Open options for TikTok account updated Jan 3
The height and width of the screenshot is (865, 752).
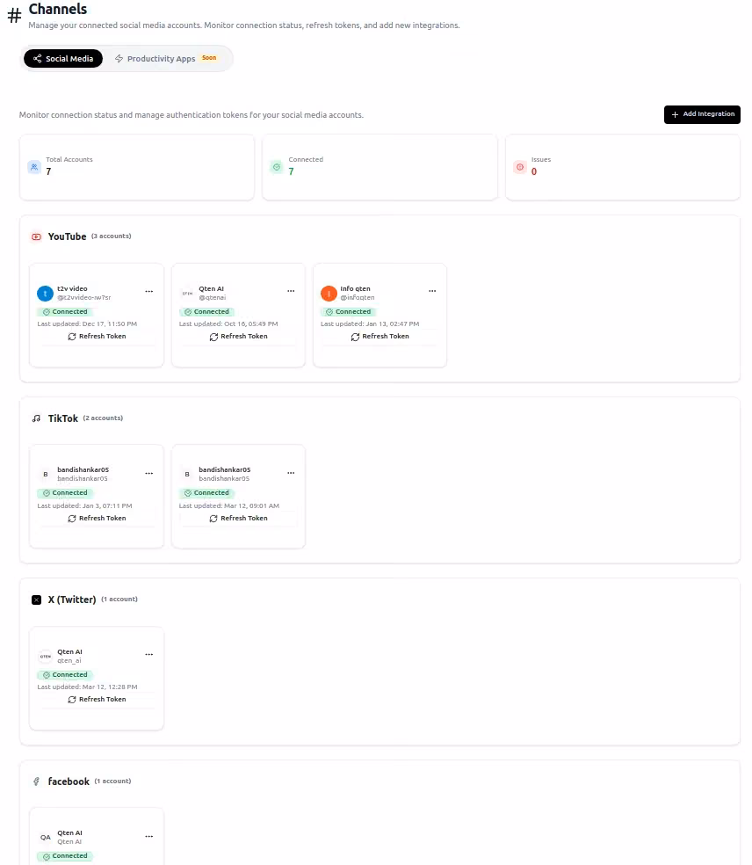point(148,473)
